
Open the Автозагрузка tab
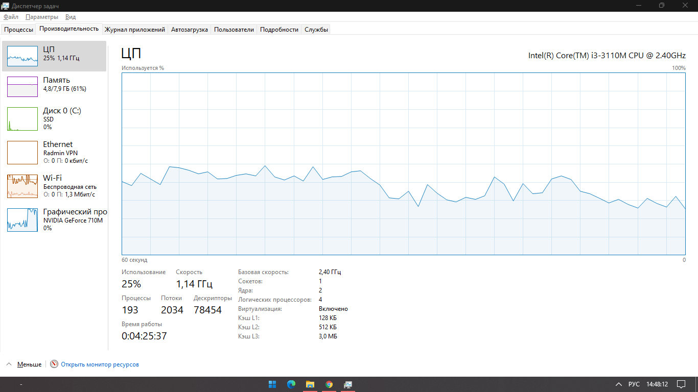(190, 30)
